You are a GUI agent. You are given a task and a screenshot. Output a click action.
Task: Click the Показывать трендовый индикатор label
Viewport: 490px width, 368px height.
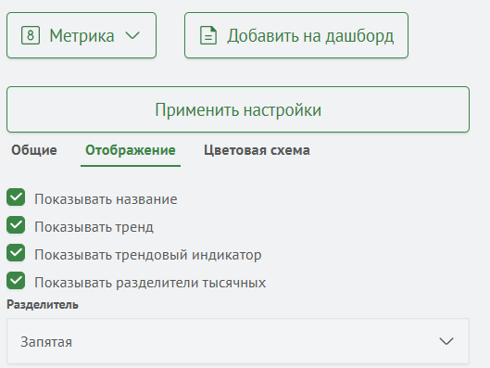(x=148, y=255)
